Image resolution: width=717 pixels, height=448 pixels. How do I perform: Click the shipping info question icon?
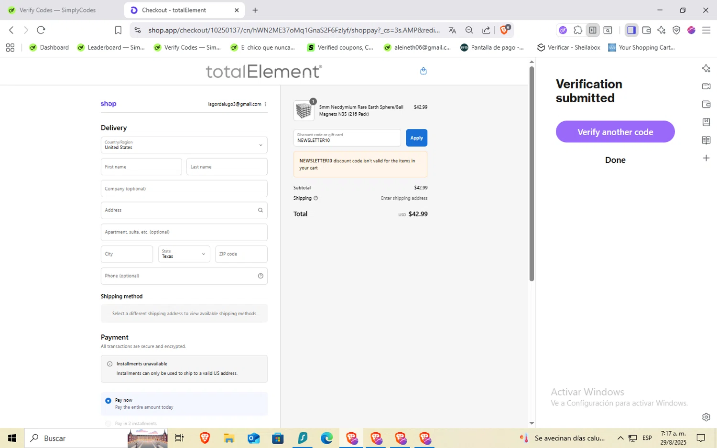click(315, 198)
